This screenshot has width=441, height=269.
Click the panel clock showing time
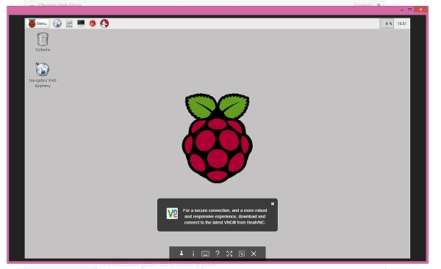click(401, 23)
